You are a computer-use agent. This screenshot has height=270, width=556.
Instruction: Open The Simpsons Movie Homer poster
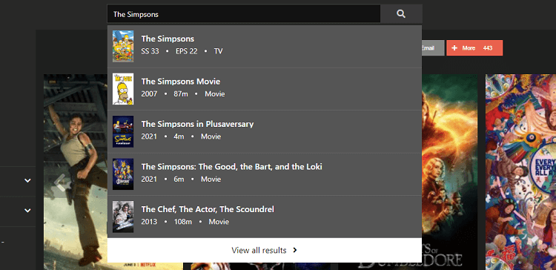(x=123, y=89)
